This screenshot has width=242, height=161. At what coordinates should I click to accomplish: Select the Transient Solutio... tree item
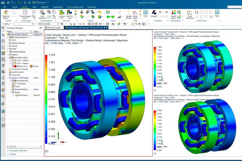21,89
